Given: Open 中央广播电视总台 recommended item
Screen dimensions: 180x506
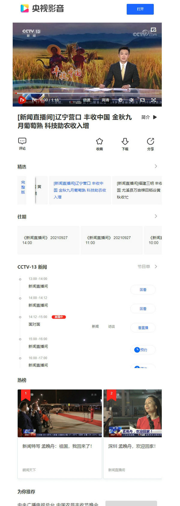Looking at the screenshot, I should coord(58,504).
